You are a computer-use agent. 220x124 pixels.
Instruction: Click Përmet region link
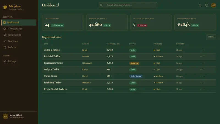pos(86,56)
